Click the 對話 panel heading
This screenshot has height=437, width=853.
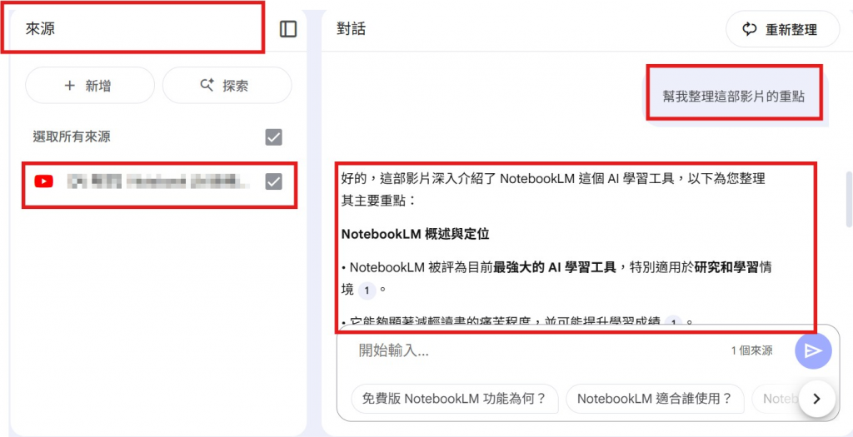[352, 29]
